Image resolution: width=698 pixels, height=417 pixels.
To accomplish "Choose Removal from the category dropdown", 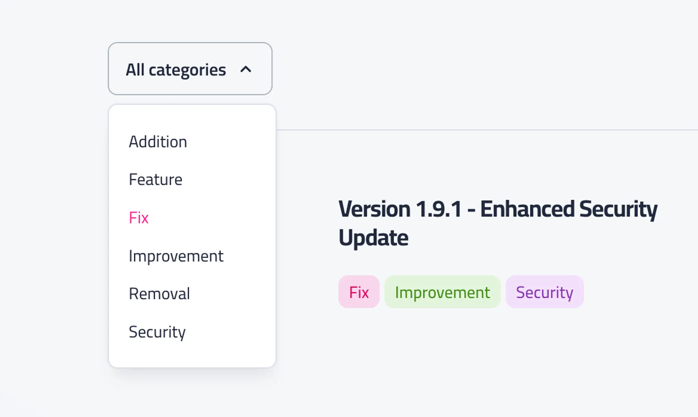I will [x=159, y=294].
